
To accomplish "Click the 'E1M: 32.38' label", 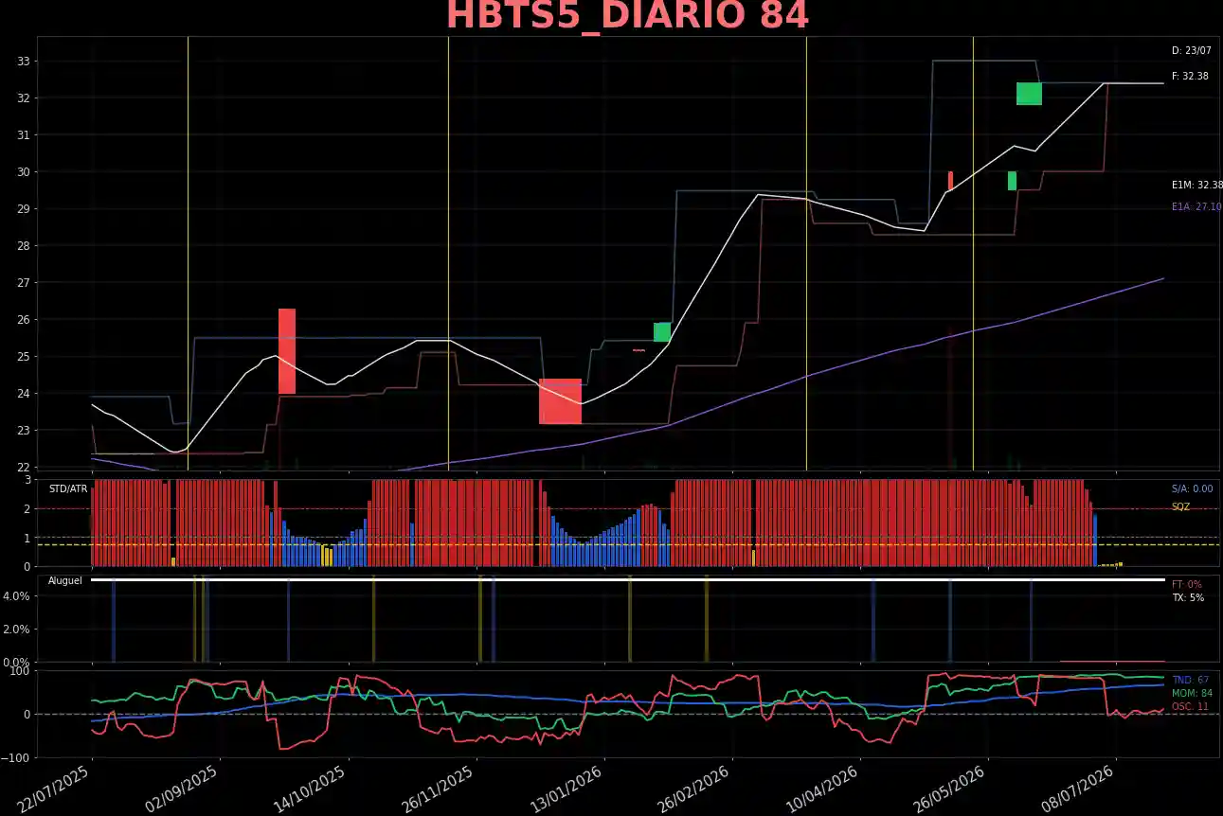I will (1196, 186).
